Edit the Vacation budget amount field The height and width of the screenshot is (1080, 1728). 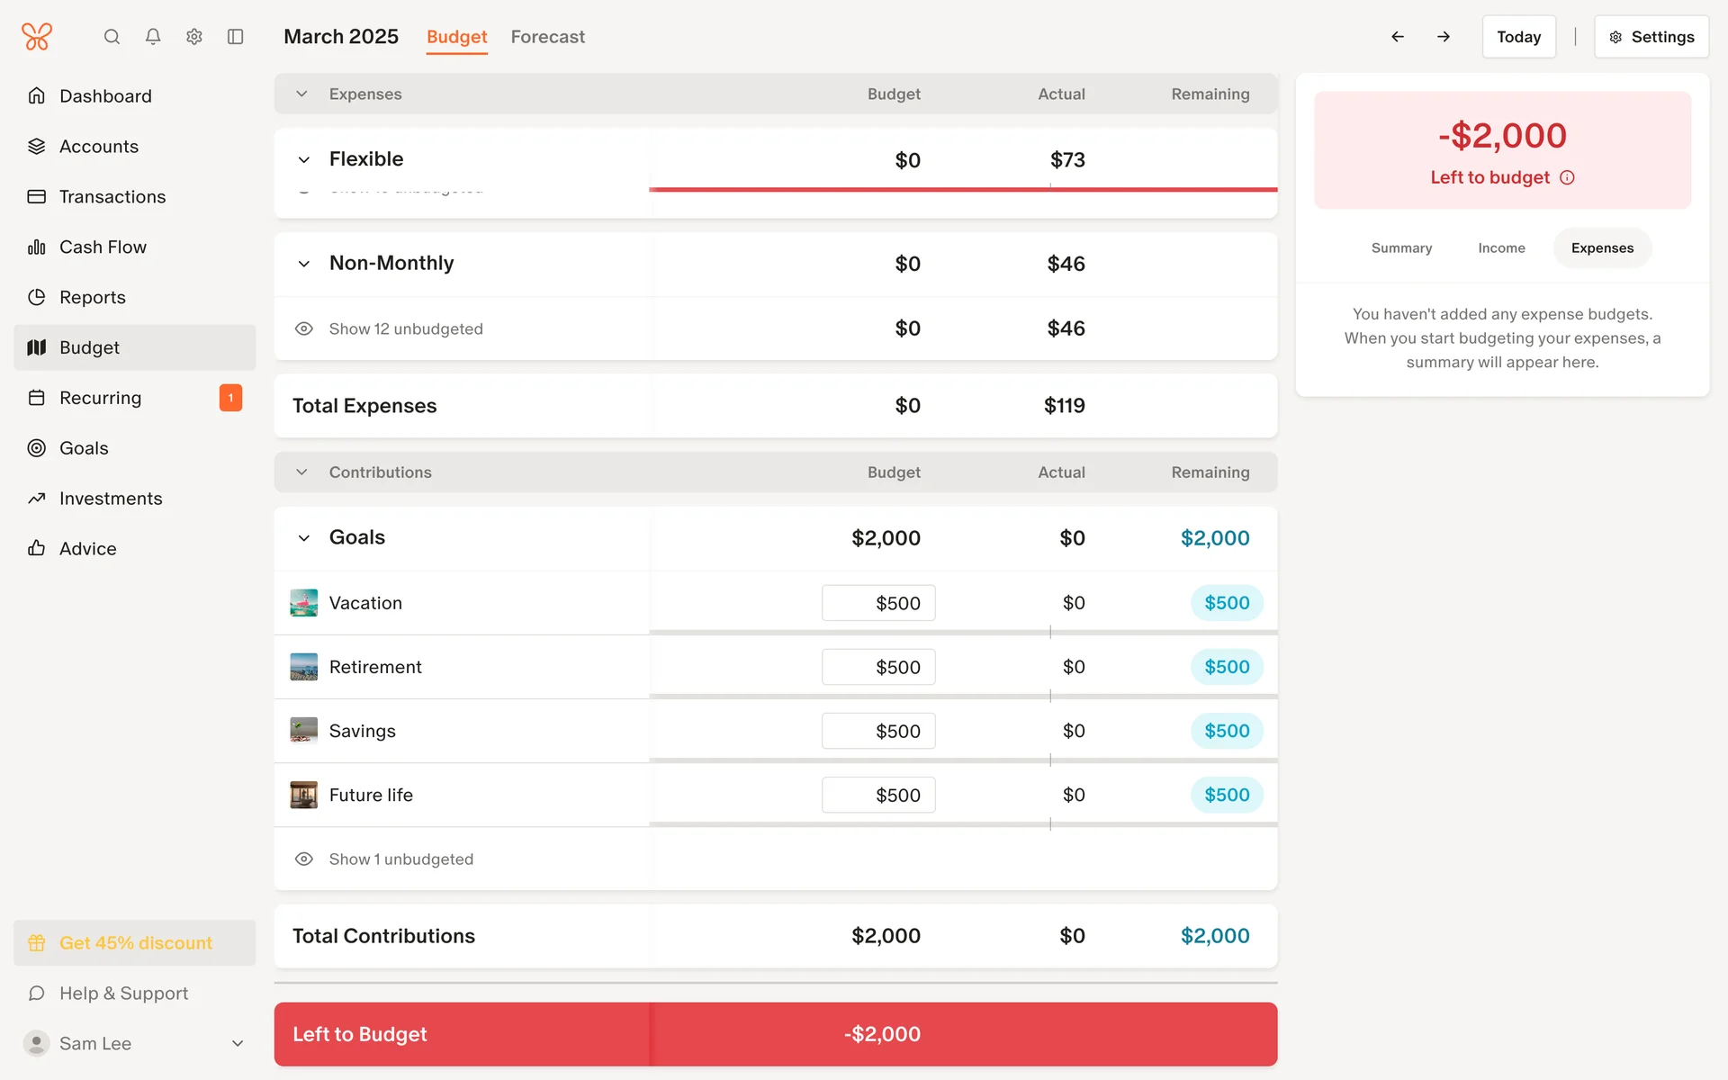tap(878, 603)
